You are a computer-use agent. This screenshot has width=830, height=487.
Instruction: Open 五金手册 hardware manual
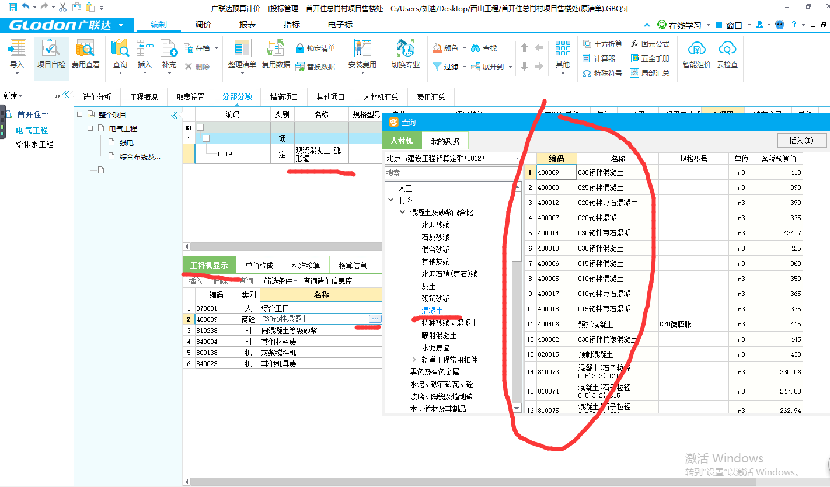click(x=650, y=58)
